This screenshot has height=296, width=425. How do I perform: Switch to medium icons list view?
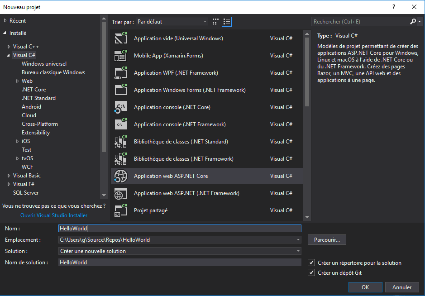227,22
